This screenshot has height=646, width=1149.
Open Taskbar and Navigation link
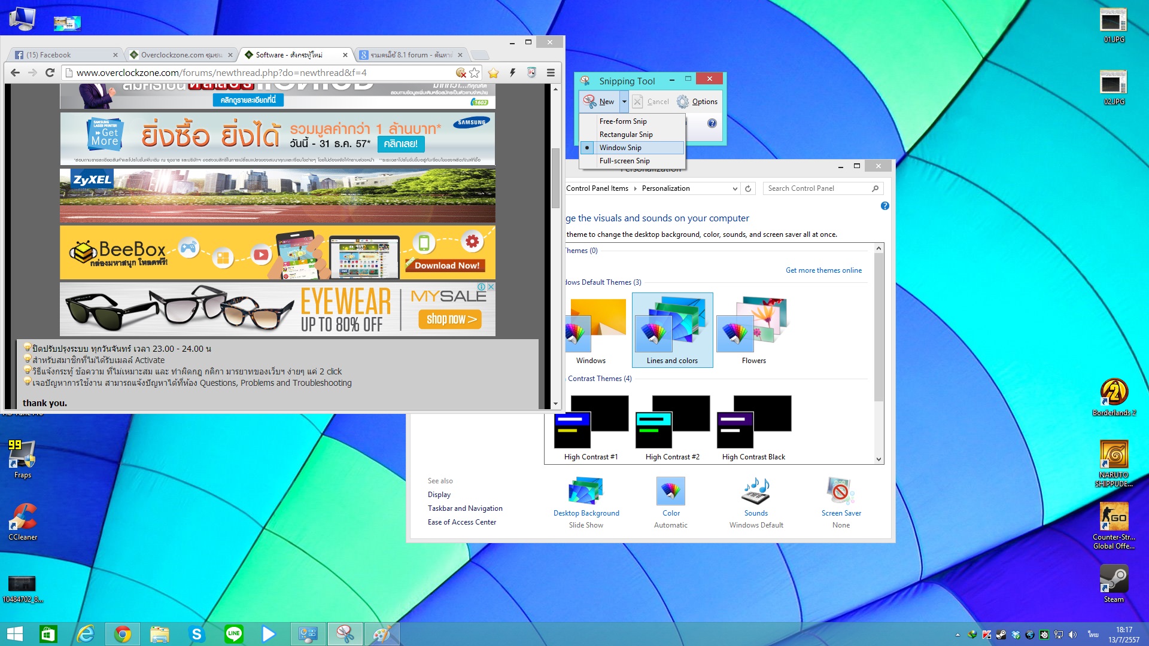465,508
